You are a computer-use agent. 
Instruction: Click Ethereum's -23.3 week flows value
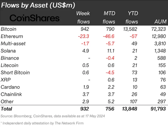[x=83, y=36]
